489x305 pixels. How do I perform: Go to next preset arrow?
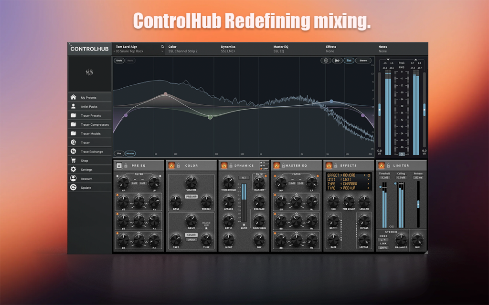point(162,51)
